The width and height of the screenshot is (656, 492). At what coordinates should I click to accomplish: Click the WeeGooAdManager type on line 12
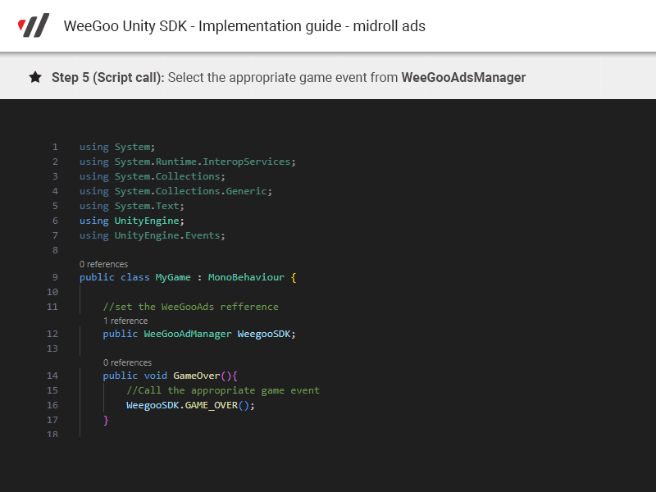pyautogui.click(x=188, y=334)
